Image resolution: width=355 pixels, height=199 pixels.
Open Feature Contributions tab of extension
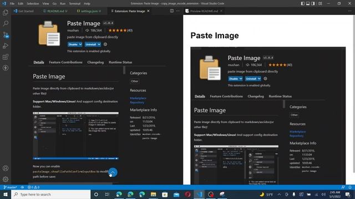[x=65, y=62]
